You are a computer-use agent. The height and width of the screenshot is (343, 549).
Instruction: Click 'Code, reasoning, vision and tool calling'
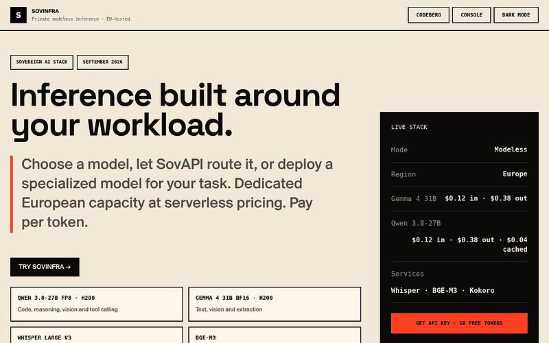[x=67, y=309]
